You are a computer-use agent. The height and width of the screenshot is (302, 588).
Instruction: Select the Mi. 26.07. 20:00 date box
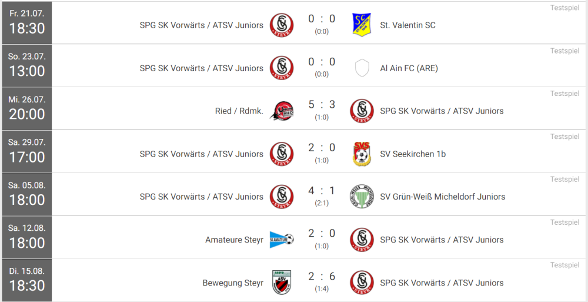[x=27, y=108]
